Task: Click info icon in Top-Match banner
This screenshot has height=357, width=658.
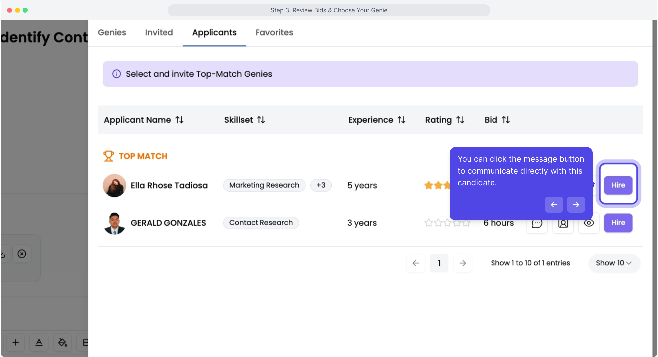Action: tap(117, 74)
